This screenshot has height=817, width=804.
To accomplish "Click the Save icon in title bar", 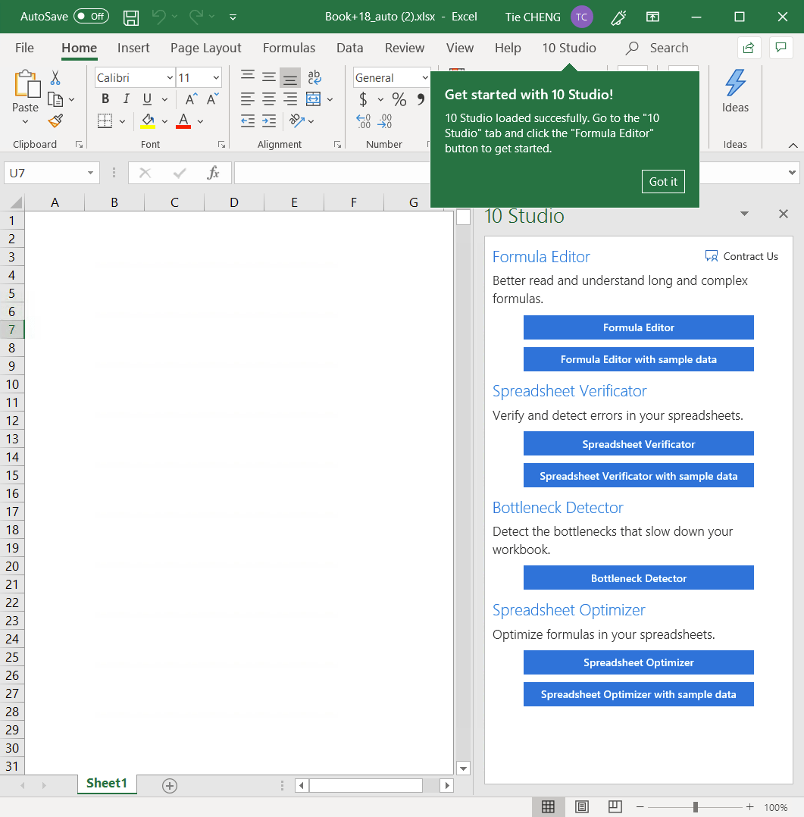I will tap(131, 17).
